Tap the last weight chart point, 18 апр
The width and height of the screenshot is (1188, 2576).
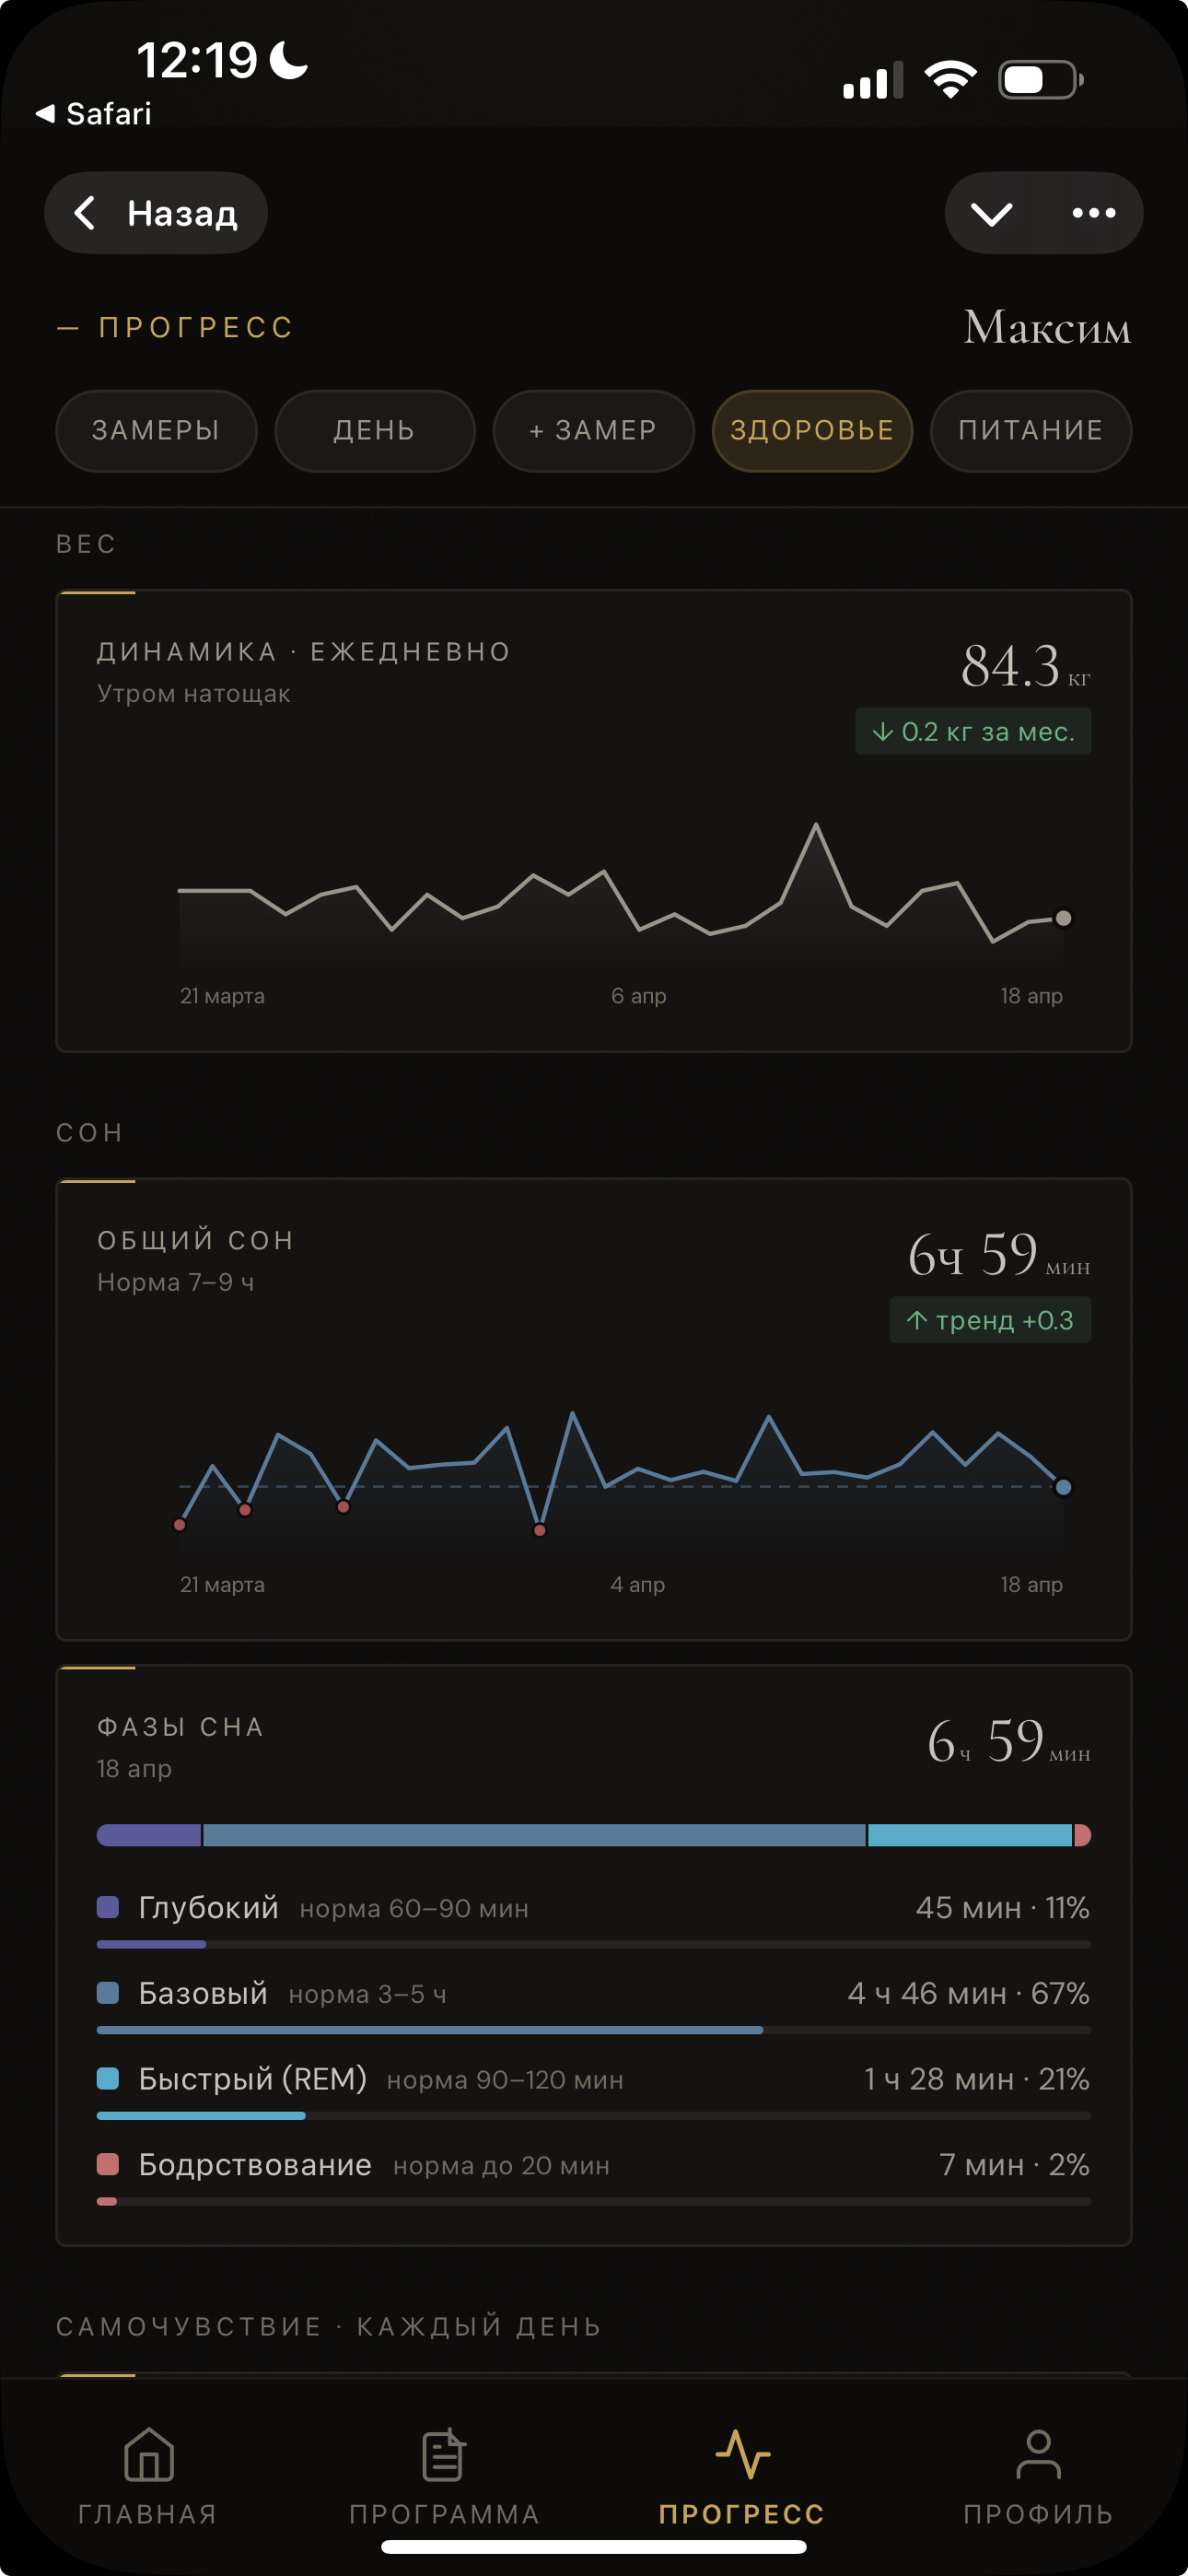1063,918
